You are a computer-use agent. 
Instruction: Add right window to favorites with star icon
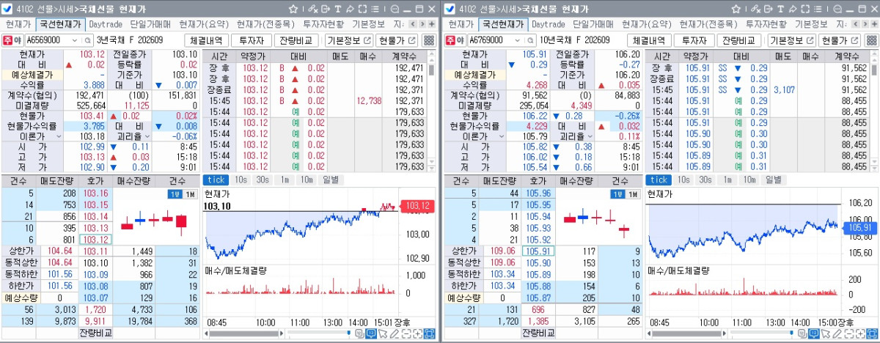(x=736, y=9)
